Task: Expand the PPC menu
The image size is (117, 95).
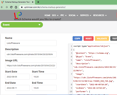Action: click(63, 15)
